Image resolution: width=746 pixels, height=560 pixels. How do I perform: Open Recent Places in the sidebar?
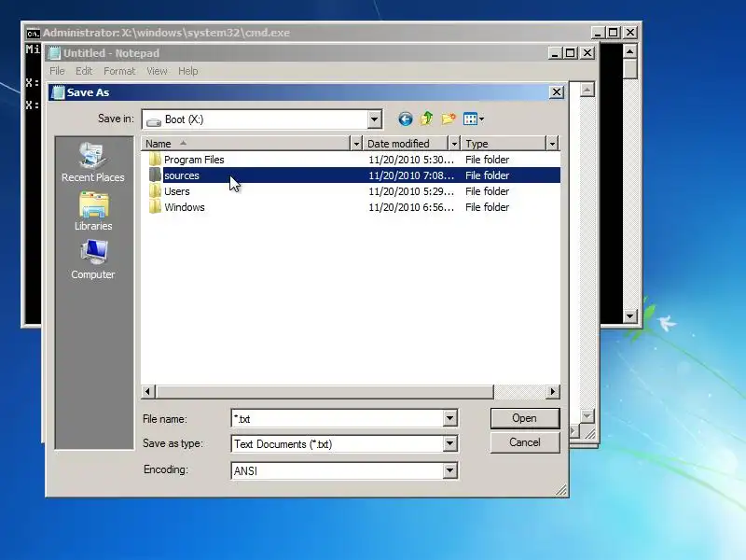(92, 162)
